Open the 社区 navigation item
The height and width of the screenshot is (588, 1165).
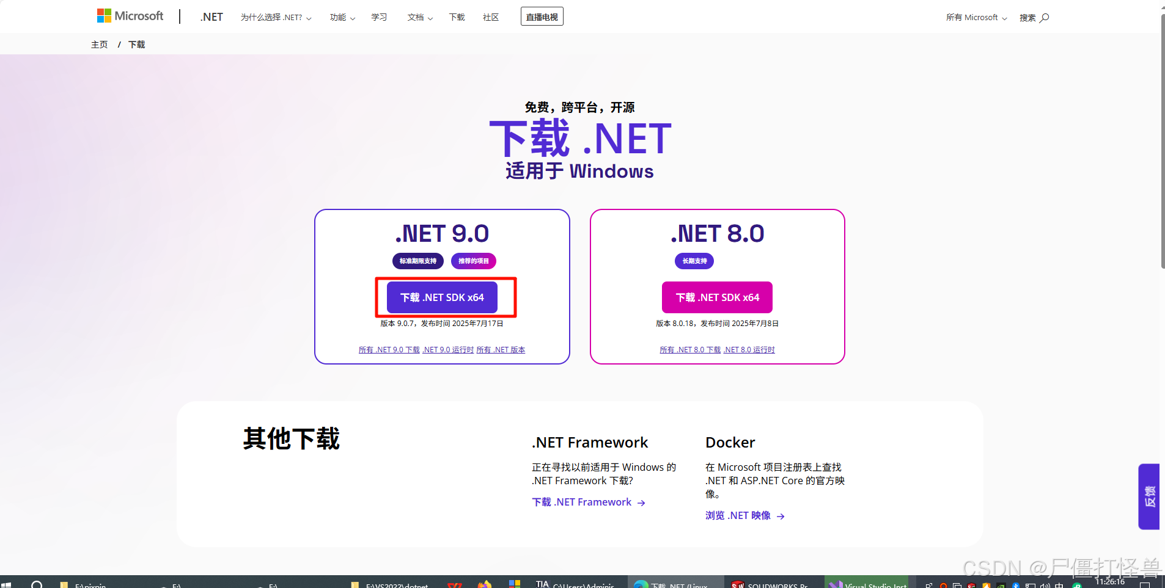[491, 17]
